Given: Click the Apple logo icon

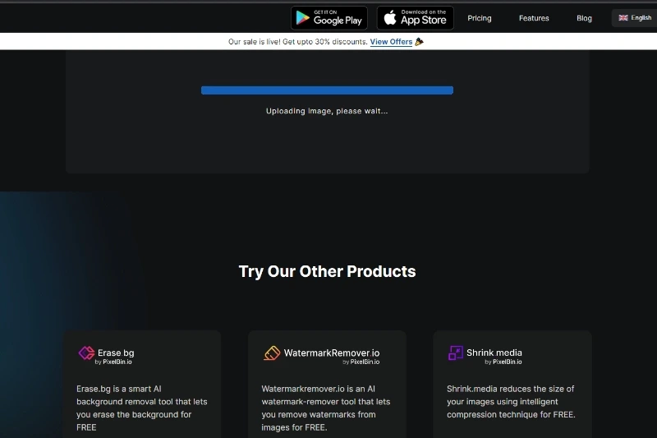Looking at the screenshot, I should click(x=390, y=17).
